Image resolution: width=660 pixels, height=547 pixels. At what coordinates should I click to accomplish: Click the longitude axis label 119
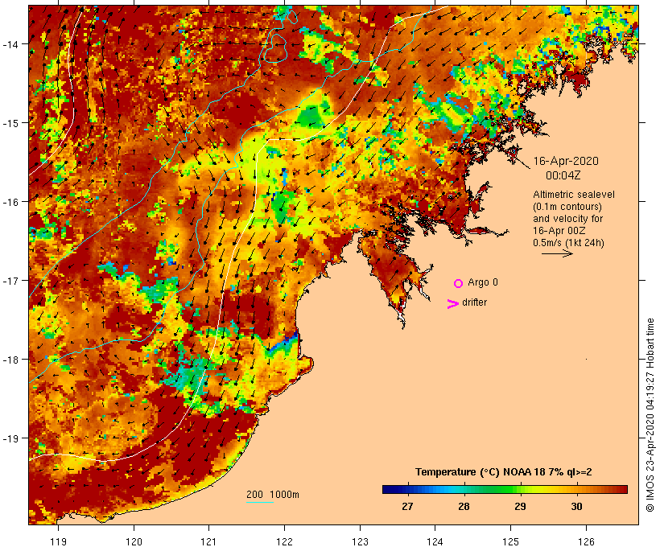[58, 541]
